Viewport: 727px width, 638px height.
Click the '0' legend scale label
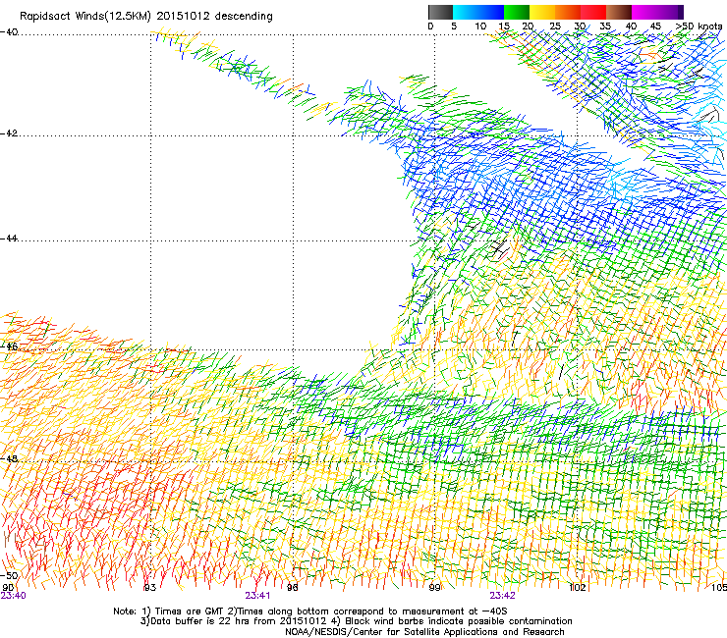click(x=430, y=27)
